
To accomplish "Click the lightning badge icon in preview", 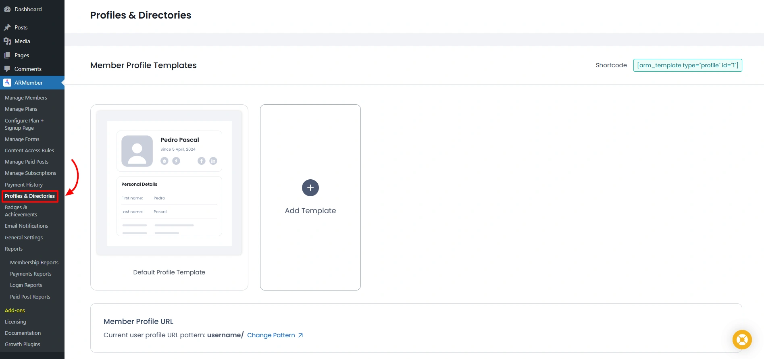I will 176,161.
